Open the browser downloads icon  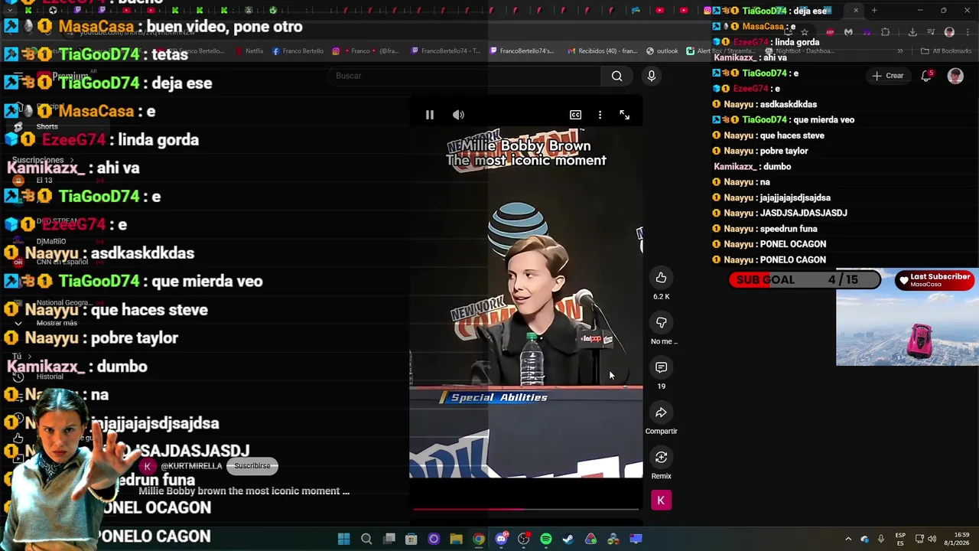912,32
